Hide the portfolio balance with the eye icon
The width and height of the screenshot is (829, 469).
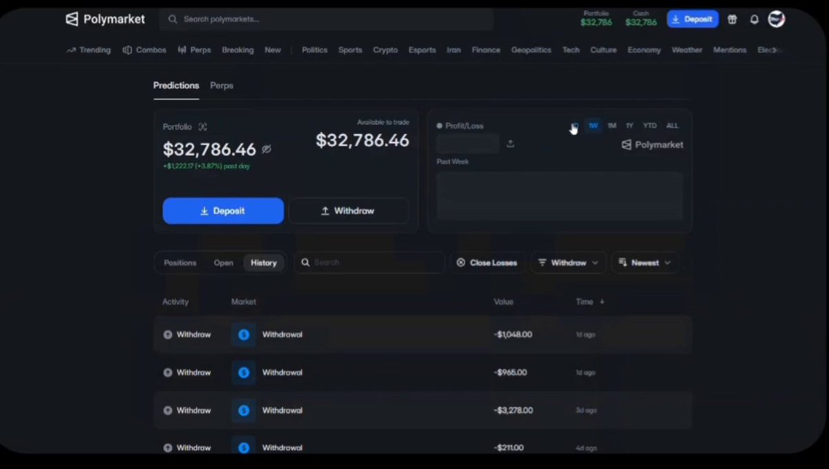[267, 149]
